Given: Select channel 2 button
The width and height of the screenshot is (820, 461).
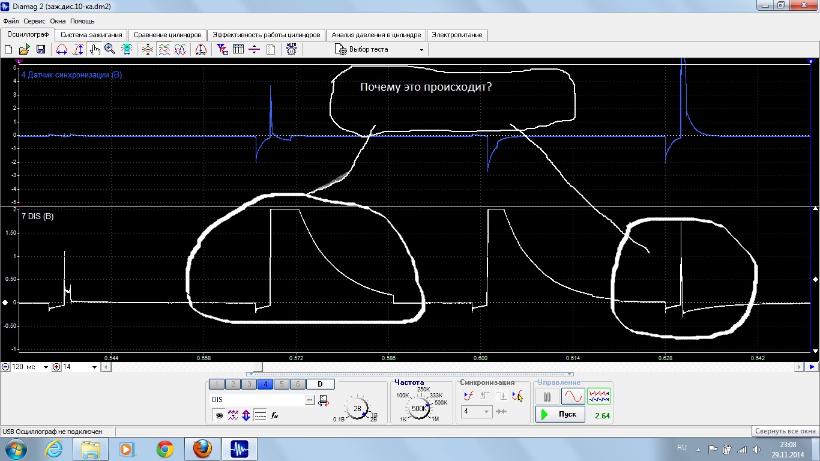Looking at the screenshot, I should click(233, 384).
